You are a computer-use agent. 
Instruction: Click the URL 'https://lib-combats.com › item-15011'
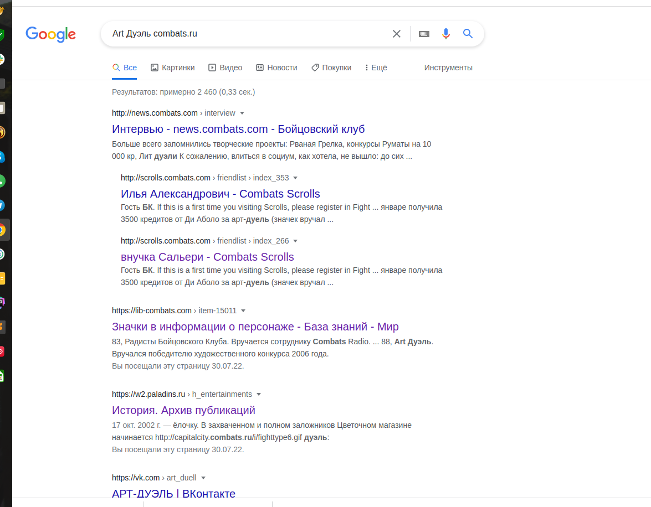point(174,311)
